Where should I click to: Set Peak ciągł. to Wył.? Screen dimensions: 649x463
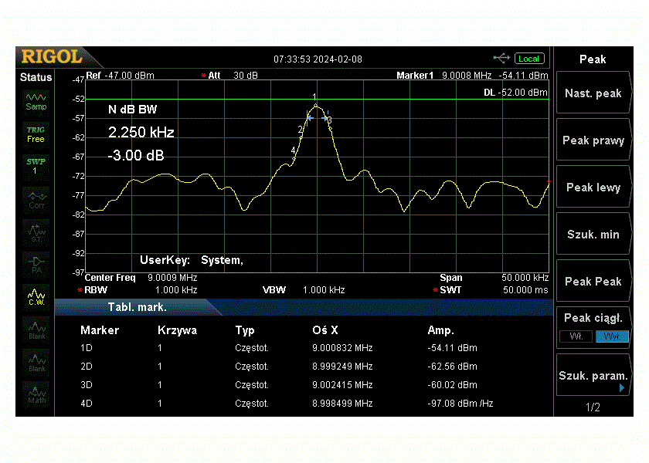612,336
